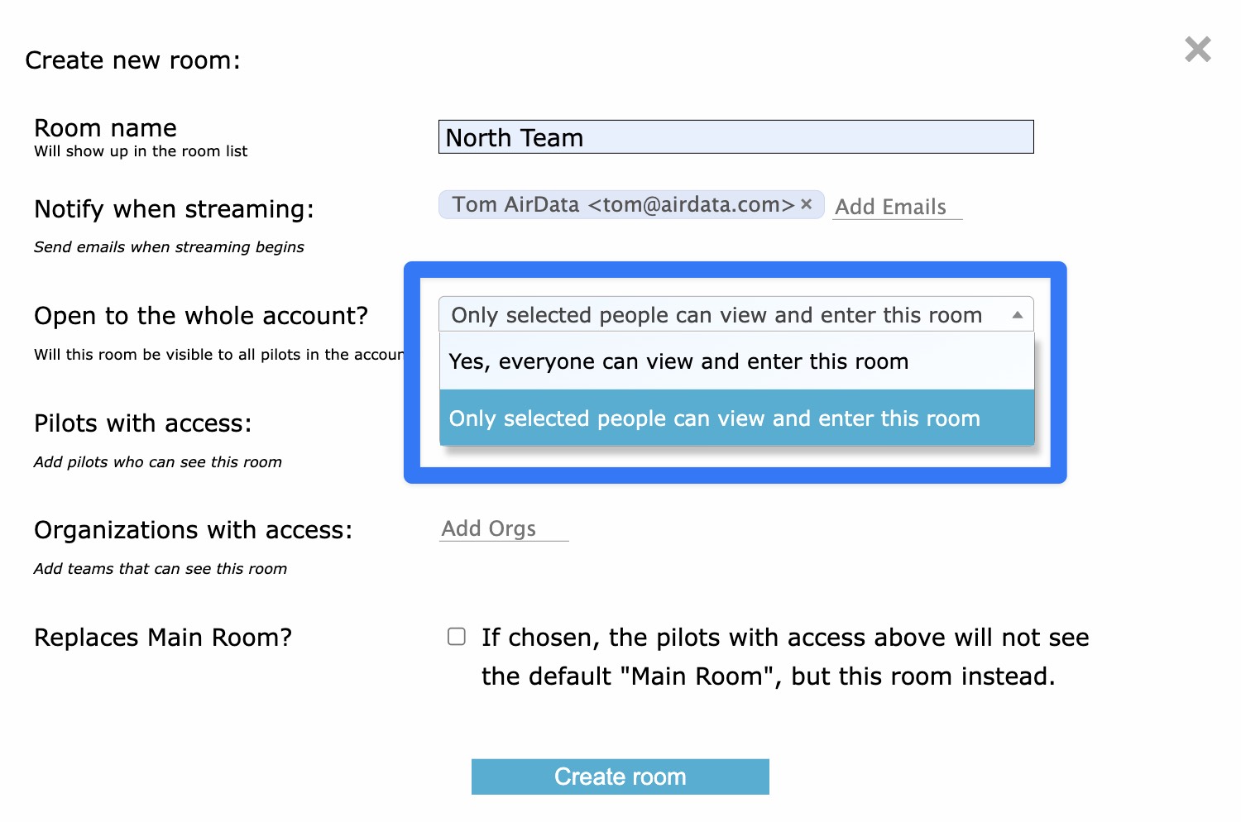Close the Create new room dialog

click(1197, 50)
